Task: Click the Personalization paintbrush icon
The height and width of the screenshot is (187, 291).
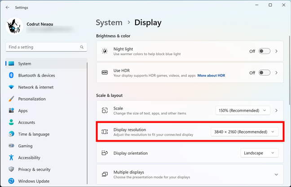Action: (11, 99)
